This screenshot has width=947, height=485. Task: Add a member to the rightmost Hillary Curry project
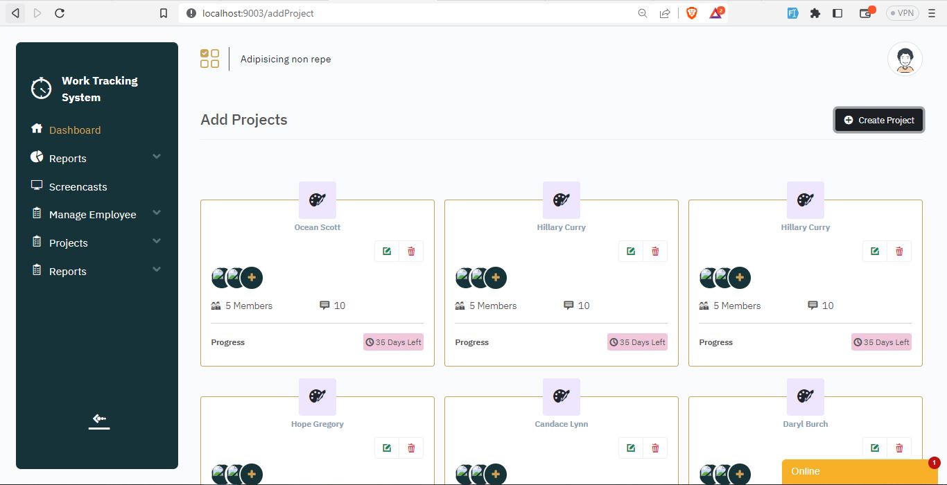click(740, 278)
